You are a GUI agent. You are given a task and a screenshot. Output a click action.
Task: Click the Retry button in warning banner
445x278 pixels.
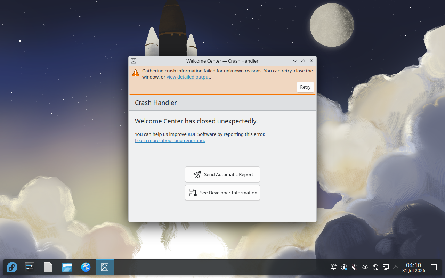(305, 87)
